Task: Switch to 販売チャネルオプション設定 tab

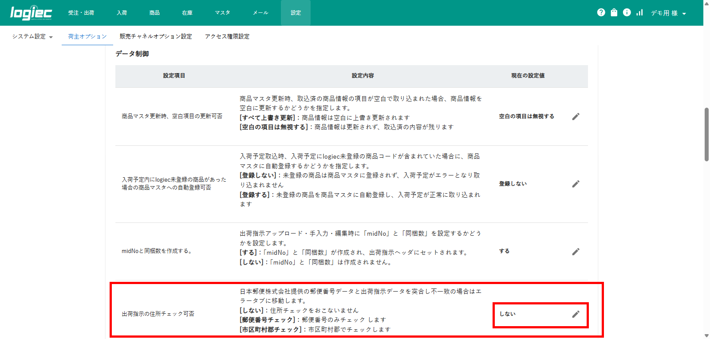Action: tap(156, 36)
